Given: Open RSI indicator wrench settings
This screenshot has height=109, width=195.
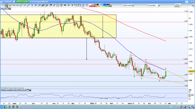Looking at the screenshot, I should click(x=25, y=90).
